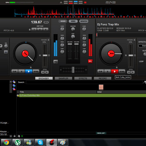Click the VirtualDJ taskbar icon
This screenshot has width=146, height=146.
coord(52,142)
